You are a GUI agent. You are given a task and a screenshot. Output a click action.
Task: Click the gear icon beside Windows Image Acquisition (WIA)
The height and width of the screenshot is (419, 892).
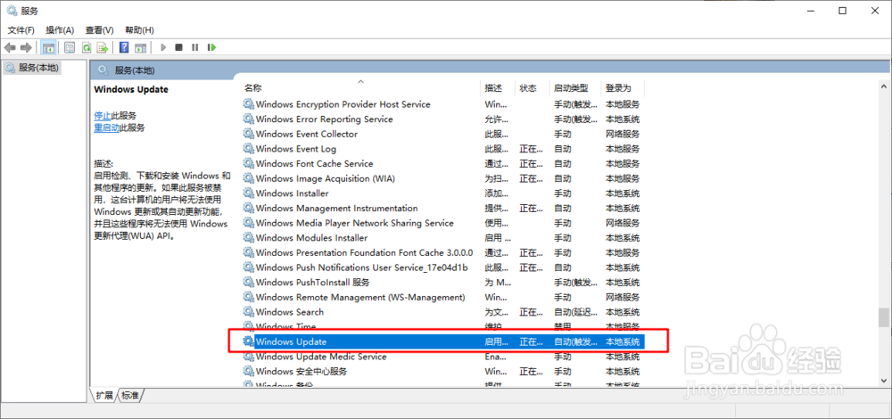(x=249, y=178)
